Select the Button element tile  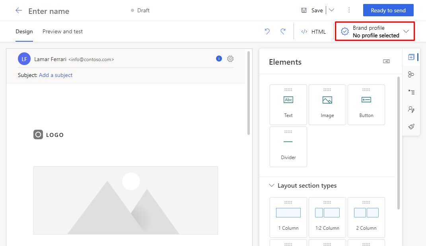pyautogui.click(x=366, y=105)
